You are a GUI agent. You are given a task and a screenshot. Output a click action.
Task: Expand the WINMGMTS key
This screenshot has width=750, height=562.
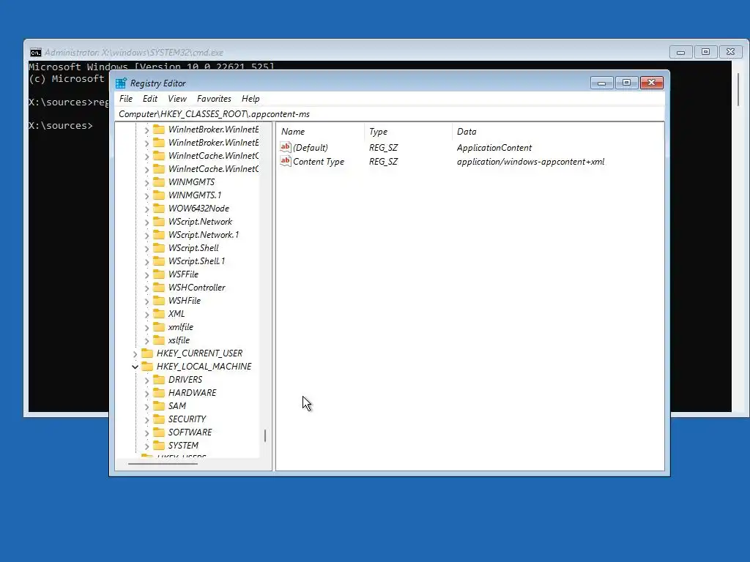pos(146,182)
